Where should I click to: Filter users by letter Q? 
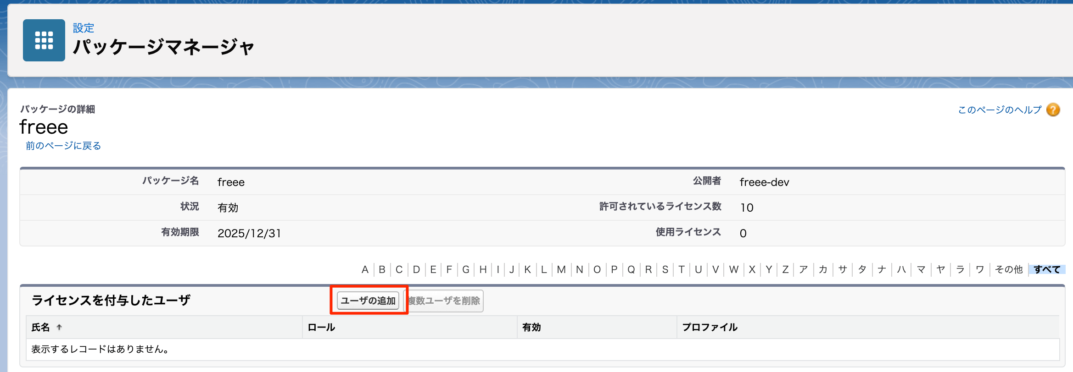click(631, 269)
